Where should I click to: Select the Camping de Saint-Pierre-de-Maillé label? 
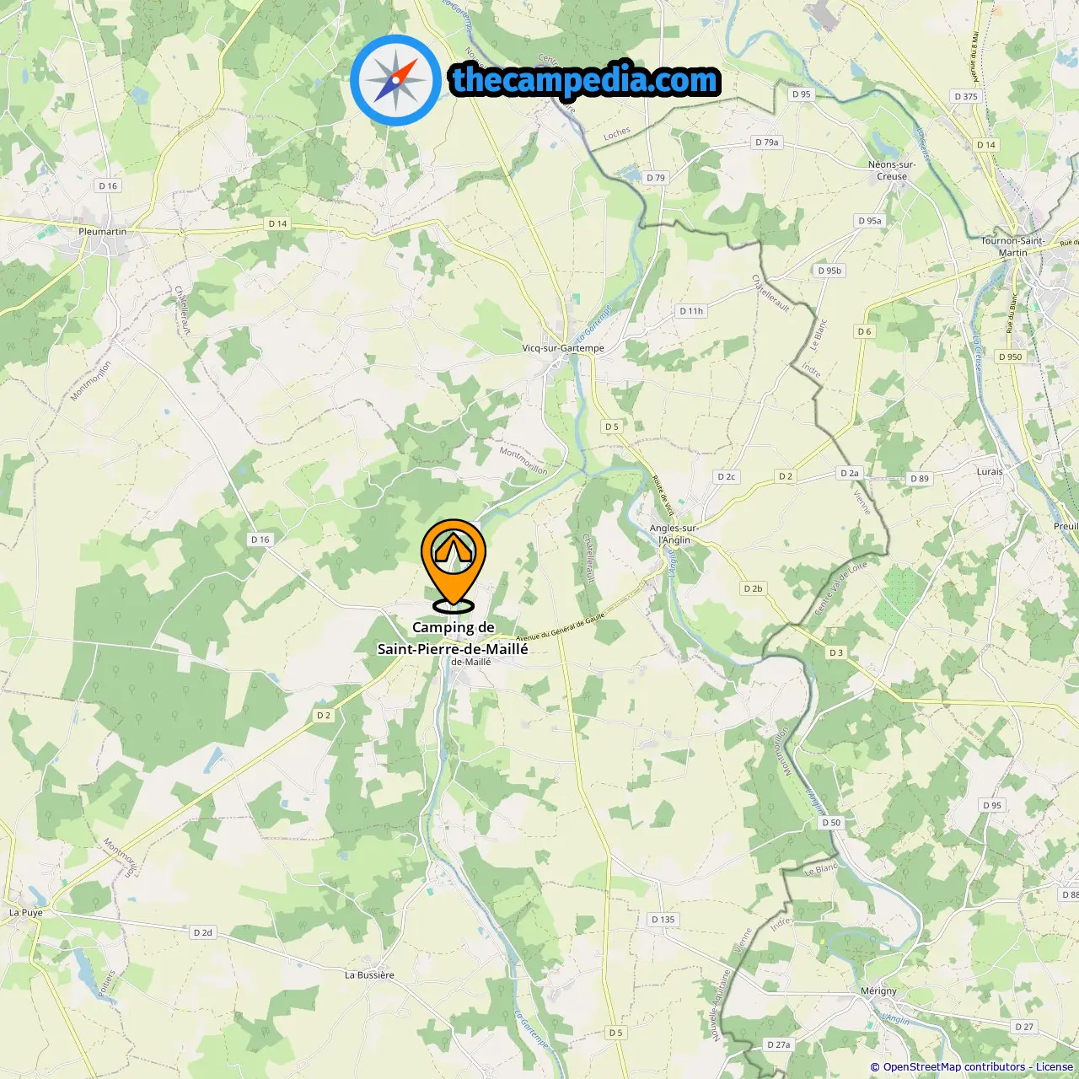pyautogui.click(x=453, y=638)
